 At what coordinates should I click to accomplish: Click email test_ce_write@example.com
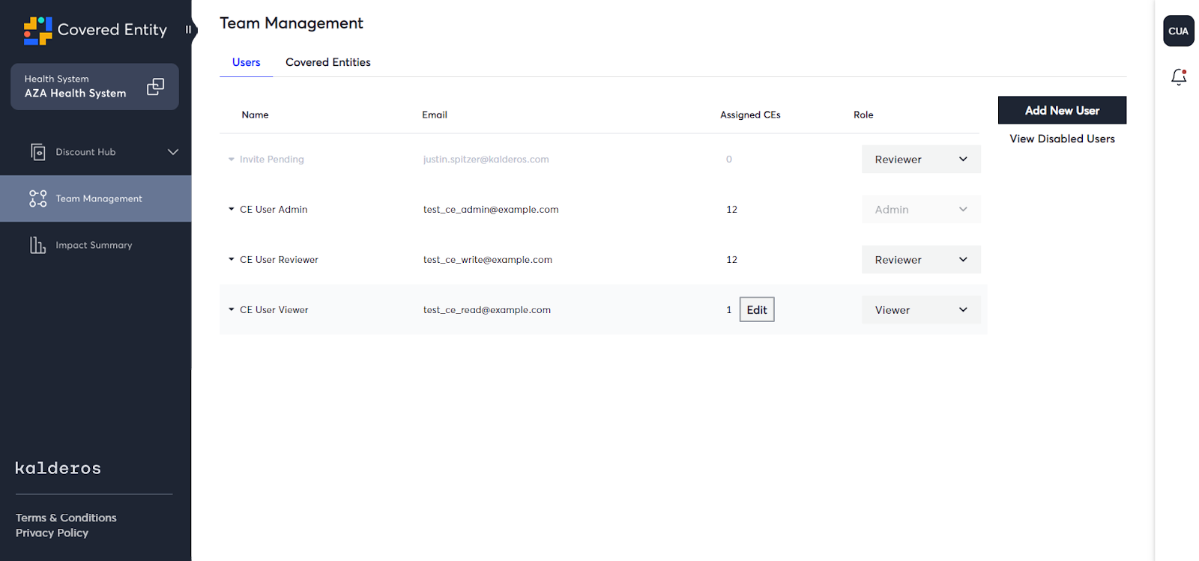point(488,260)
